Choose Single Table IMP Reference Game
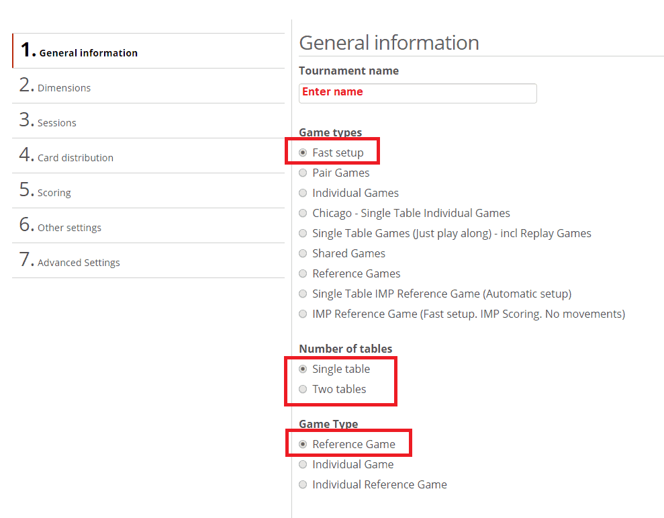The height and width of the screenshot is (518, 664). click(x=303, y=294)
